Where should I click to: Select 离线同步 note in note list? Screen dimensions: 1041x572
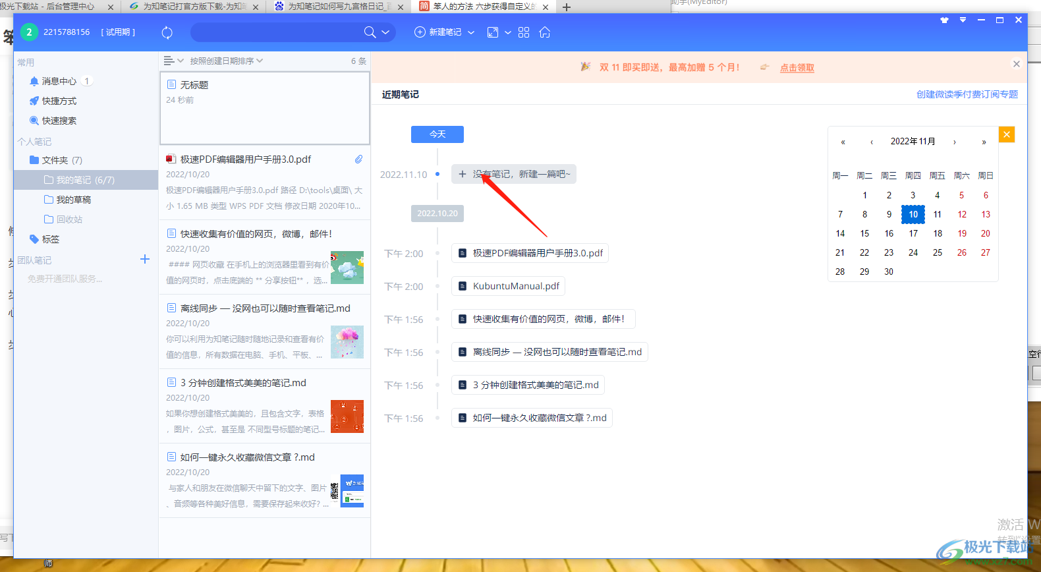265,331
